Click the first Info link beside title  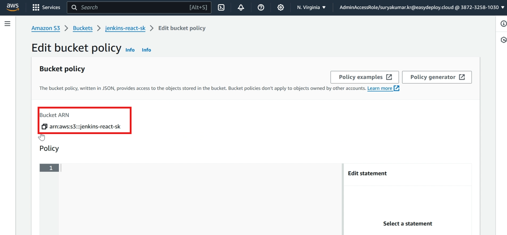click(x=130, y=50)
